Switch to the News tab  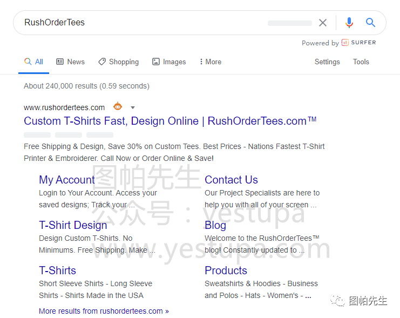(x=70, y=62)
